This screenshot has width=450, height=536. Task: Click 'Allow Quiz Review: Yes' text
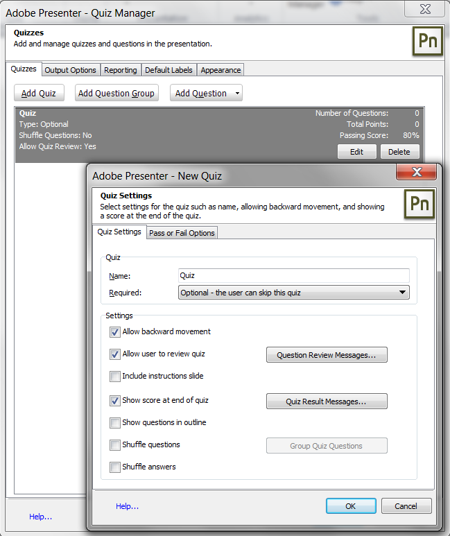(58, 146)
